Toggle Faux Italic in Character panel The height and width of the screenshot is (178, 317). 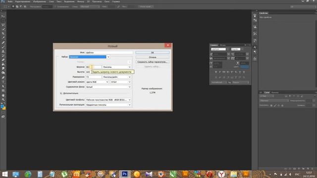(220, 72)
